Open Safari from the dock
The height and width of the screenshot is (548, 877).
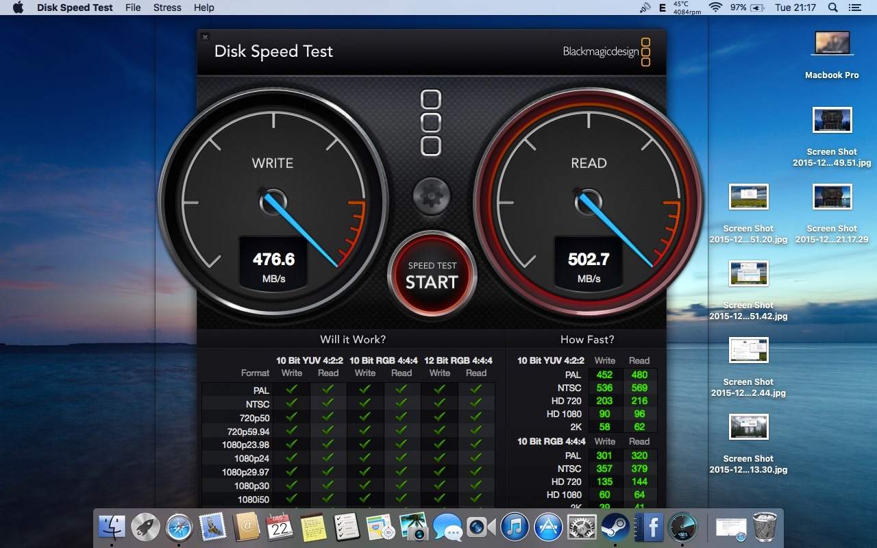point(177,527)
